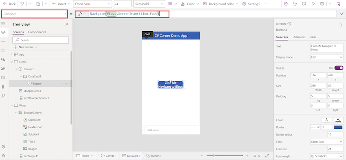The width and height of the screenshot is (346, 160).
Task: Expand the App tree node
Action: 12,54
